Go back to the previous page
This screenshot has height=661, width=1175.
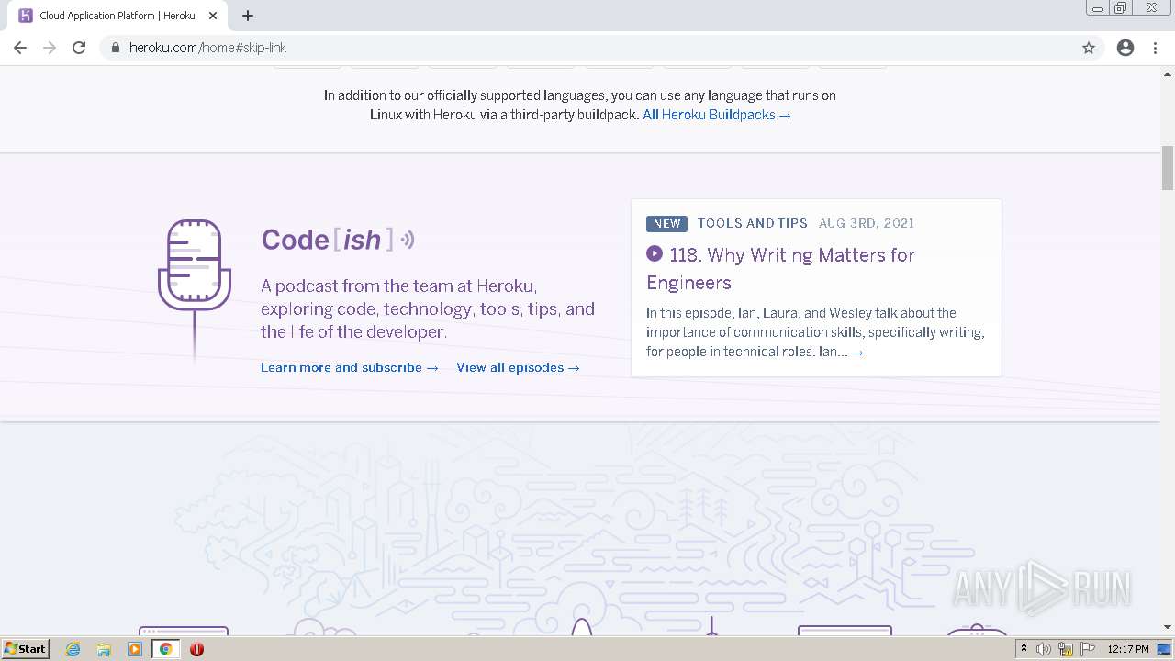pos(20,48)
